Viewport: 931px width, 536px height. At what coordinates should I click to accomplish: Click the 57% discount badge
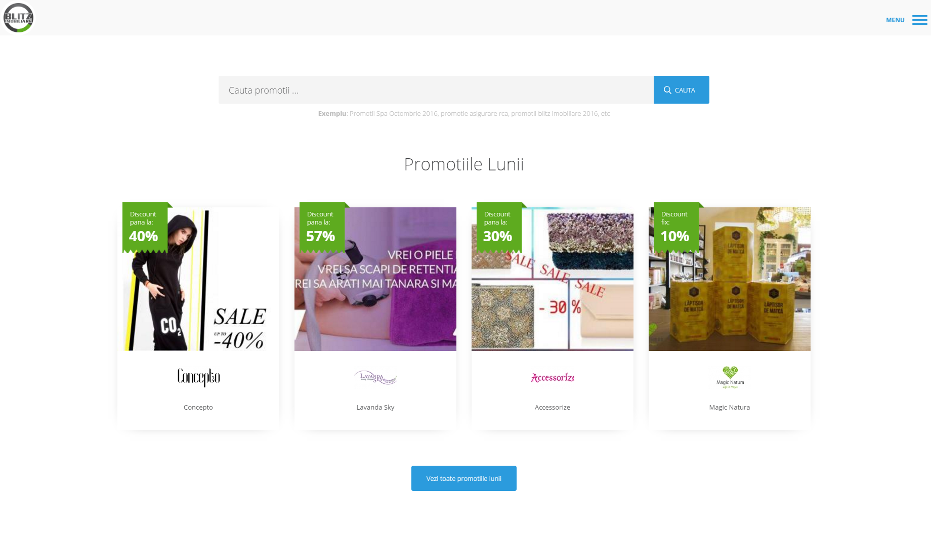(x=322, y=227)
